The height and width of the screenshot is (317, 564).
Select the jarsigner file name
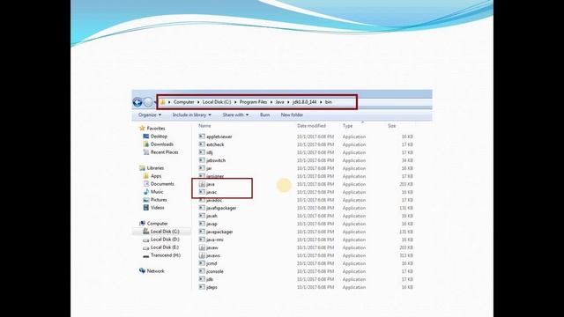[x=215, y=176]
